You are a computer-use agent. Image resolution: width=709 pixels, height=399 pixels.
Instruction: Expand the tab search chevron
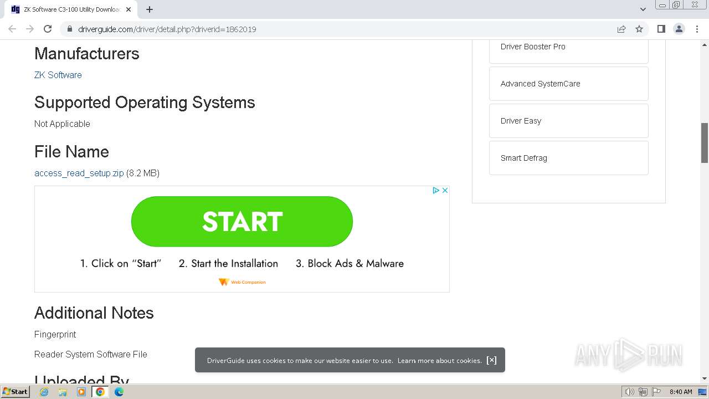pos(643,9)
